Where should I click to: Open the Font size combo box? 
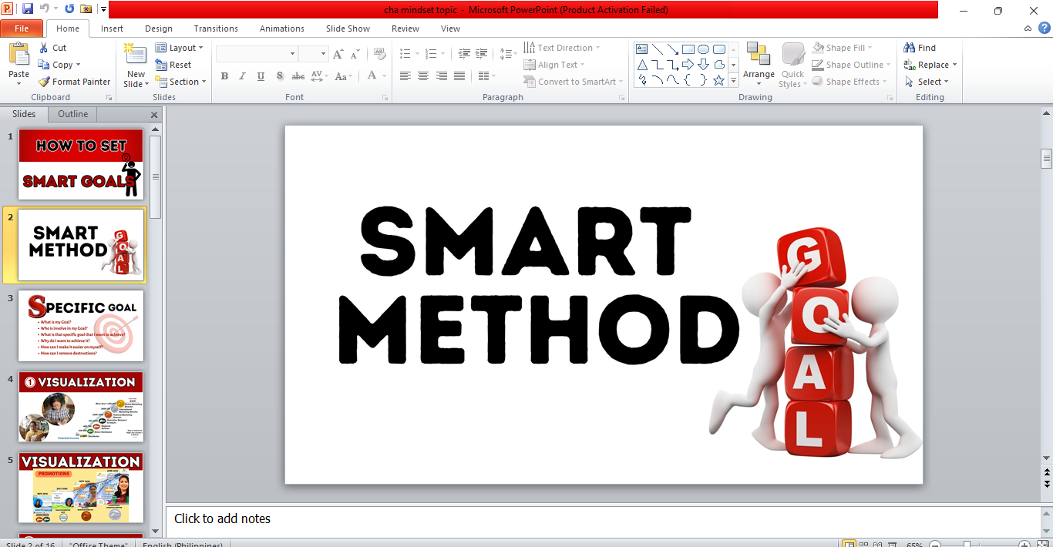(314, 54)
